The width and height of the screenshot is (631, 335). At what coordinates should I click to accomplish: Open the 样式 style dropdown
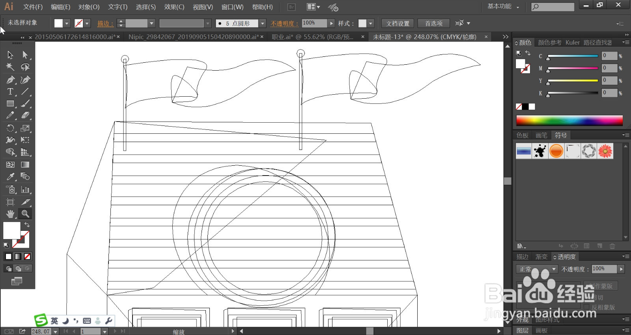click(371, 23)
